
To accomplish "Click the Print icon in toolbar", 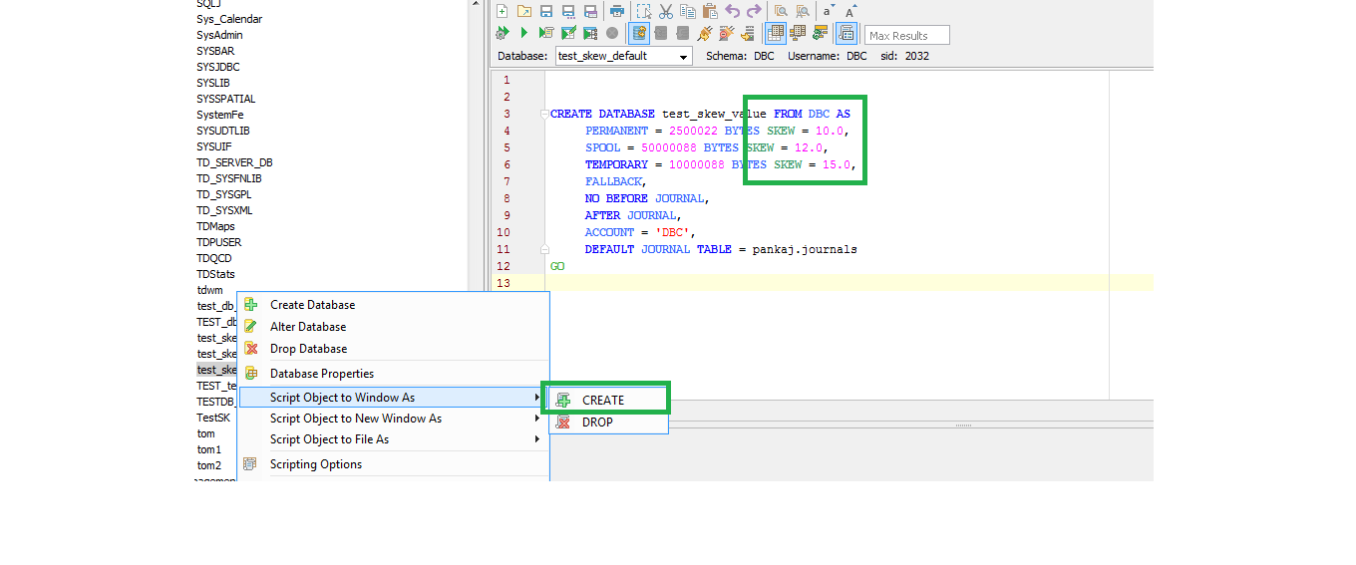I will [617, 11].
